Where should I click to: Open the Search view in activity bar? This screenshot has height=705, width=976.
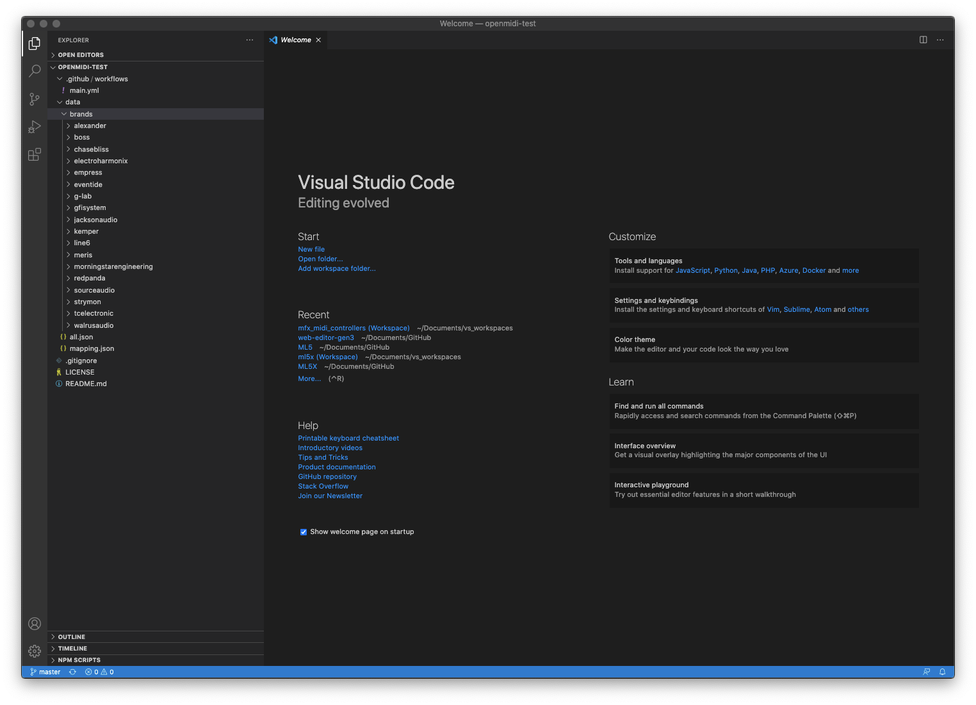(35, 71)
